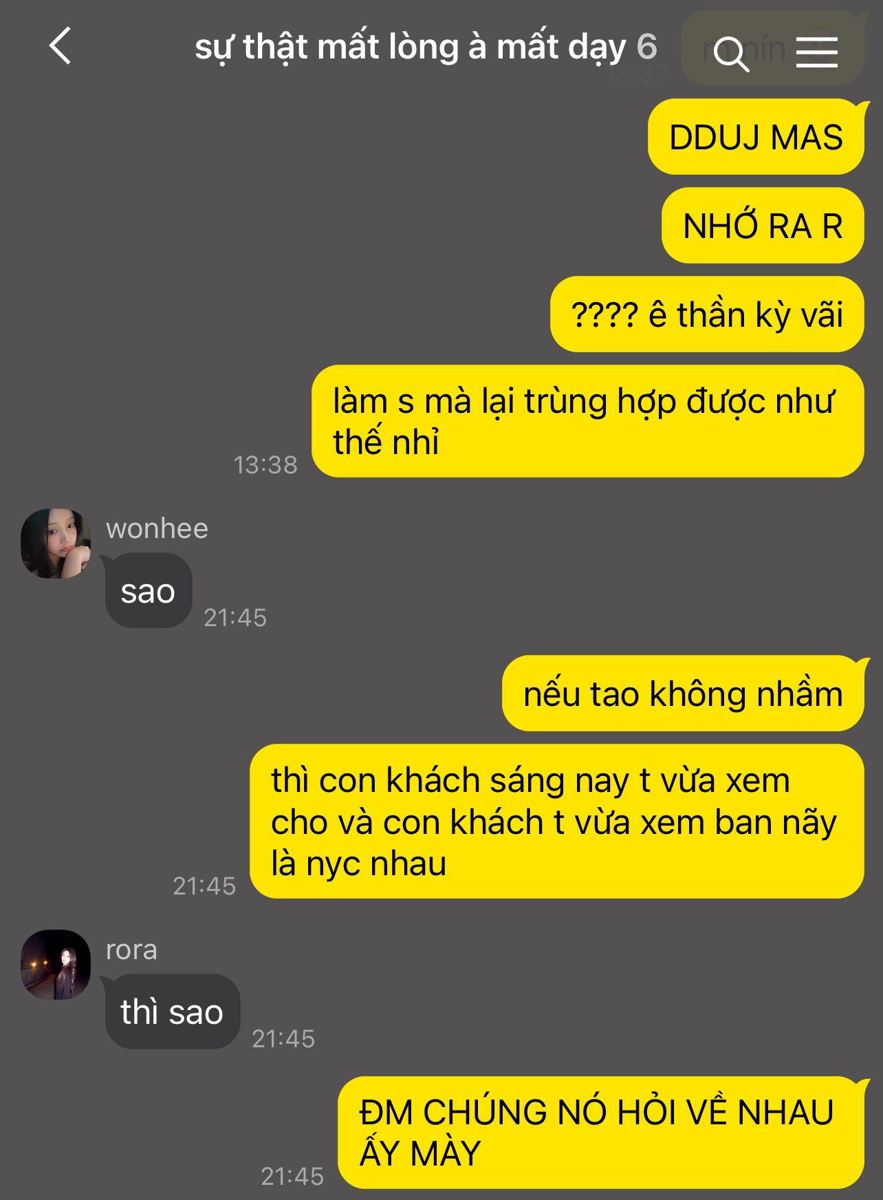The image size is (883, 1200).
Task: Tap the 21:45 timestamp beside 'thì sao'
Action: [x=283, y=1038]
